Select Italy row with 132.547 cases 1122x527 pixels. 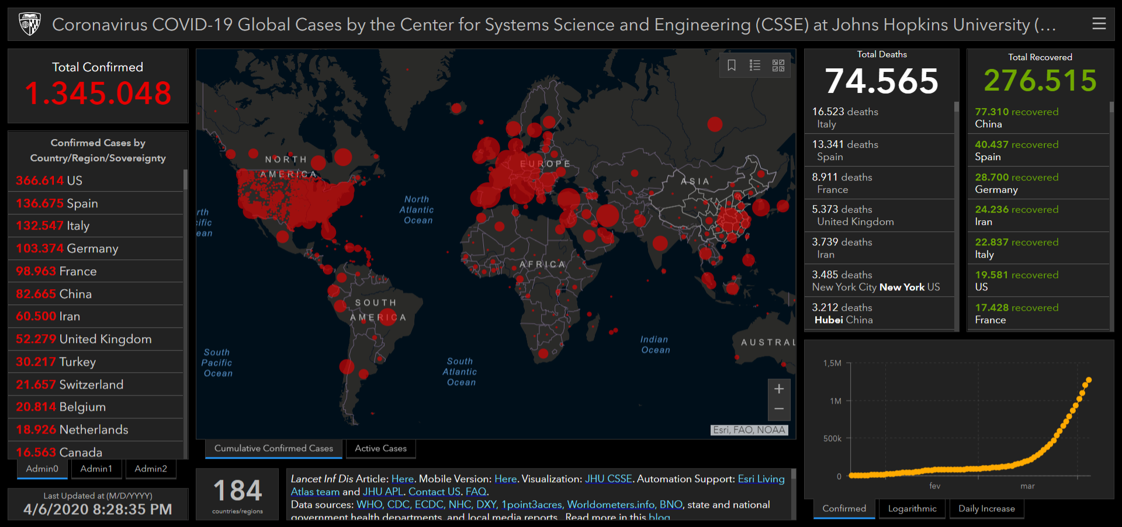96,226
